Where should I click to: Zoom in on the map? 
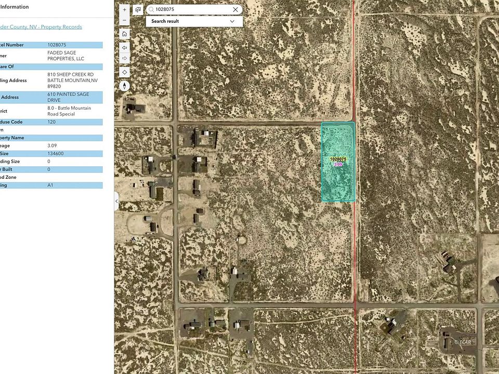[124, 10]
